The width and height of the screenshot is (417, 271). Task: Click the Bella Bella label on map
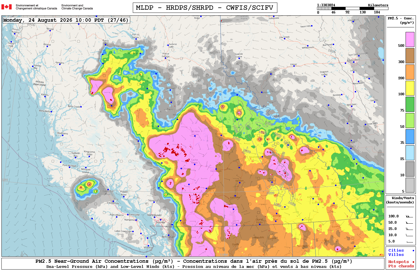(45, 111)
